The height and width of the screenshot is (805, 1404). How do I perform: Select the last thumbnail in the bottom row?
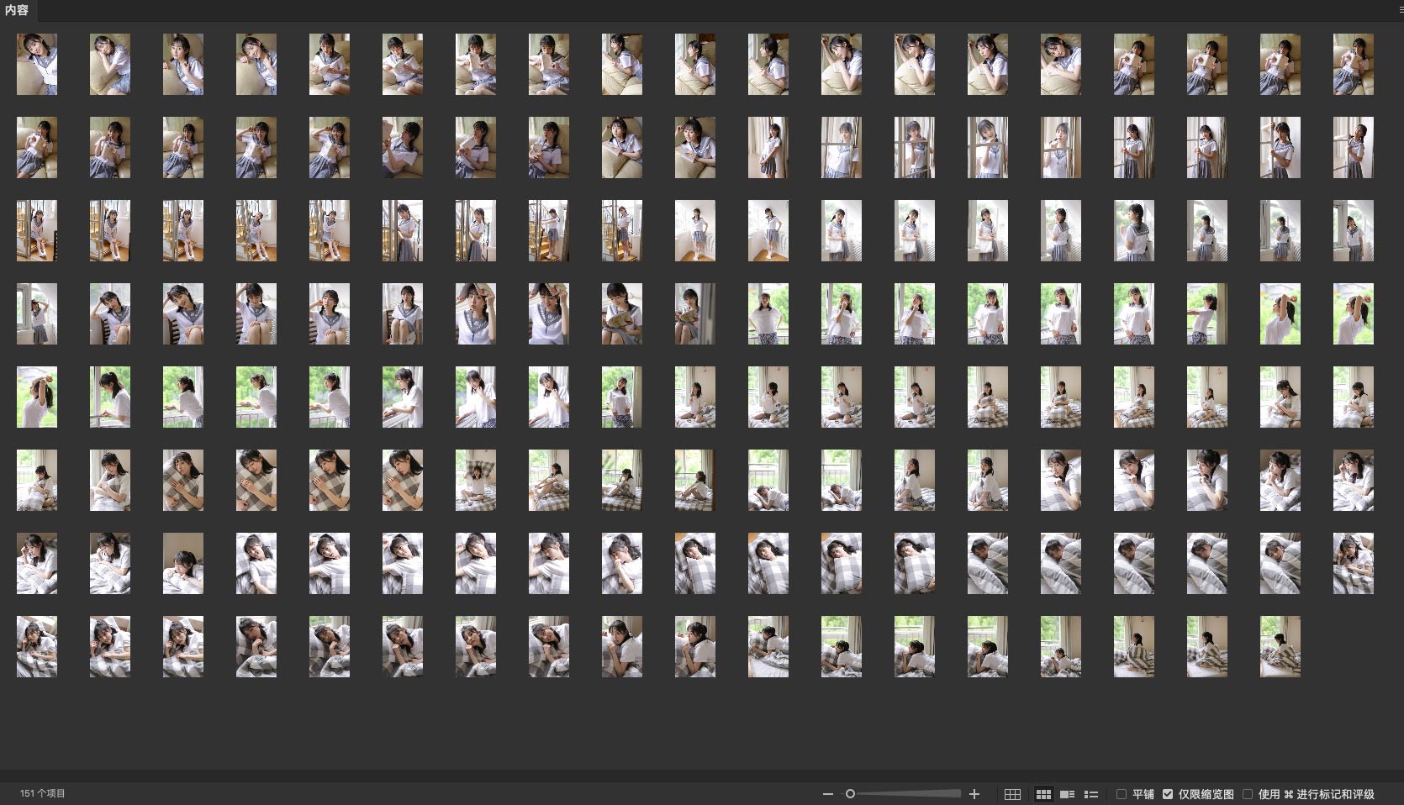[x=1280, y=647]
